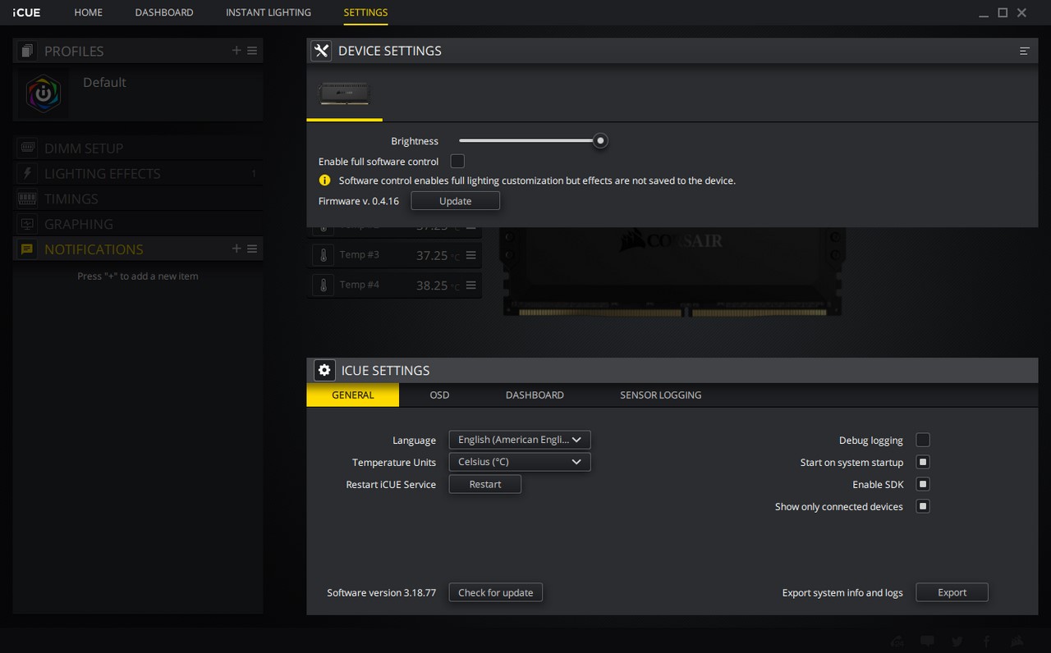Click the firmware Update button
Screen dimensions: 1051x653
455,201
